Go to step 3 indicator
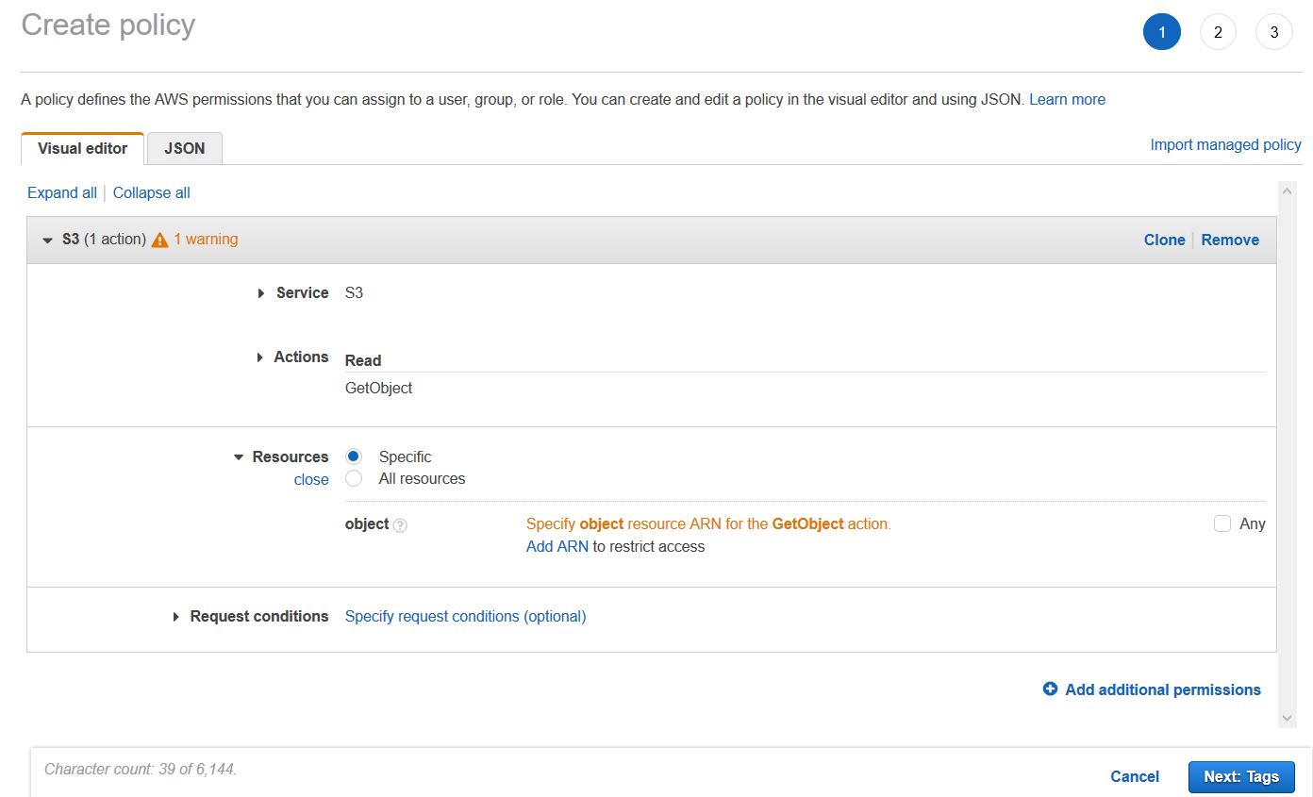Viewport: 1313px width, 797px height. 1274,32
